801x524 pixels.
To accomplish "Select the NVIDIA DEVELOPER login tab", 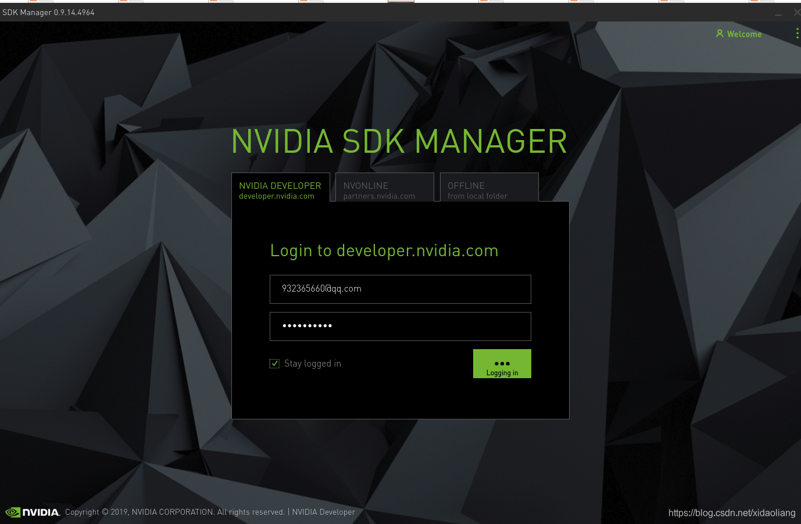I will coord(281,187).
